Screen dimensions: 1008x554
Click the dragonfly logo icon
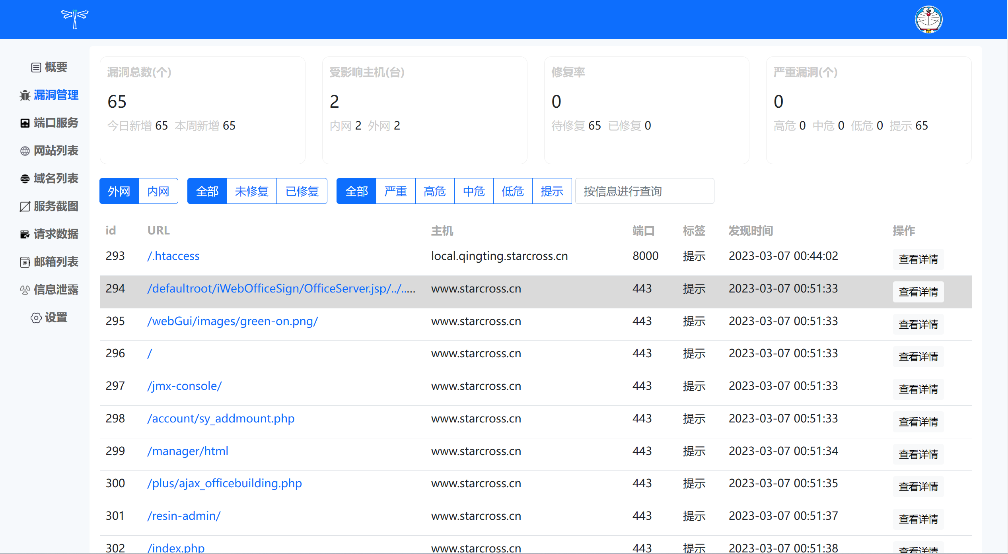pos(75,19)
